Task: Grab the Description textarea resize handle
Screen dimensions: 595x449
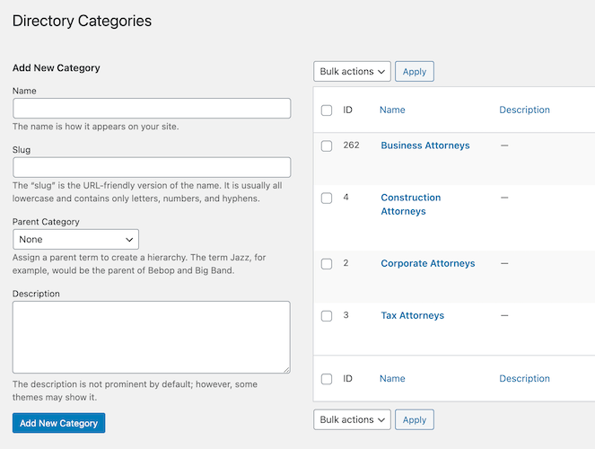Action: 287,370
